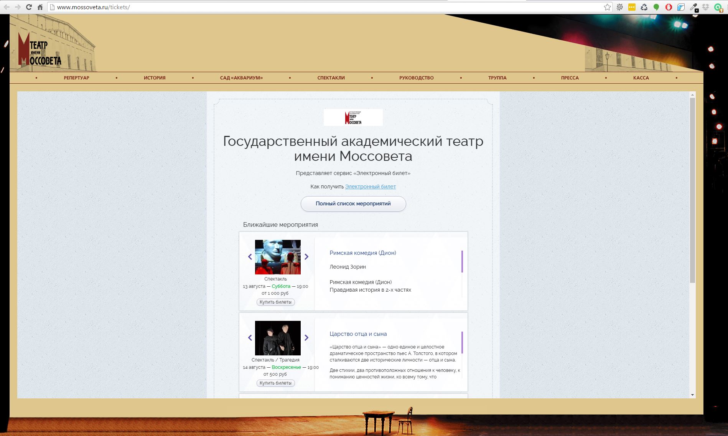This screenshot has height=436, width=728.
Task: Click the Mossoveta theatre logo in header
Action: click(40, 50)
